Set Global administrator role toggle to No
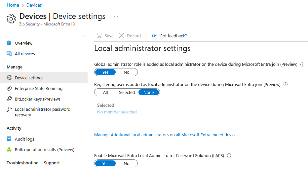This screenshot has height=169, width=308. coord(127,72)
